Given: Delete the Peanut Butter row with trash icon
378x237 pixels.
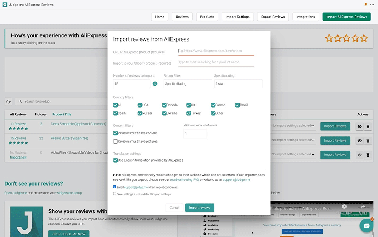Looking at the screenshot, I should click(367, 141).
